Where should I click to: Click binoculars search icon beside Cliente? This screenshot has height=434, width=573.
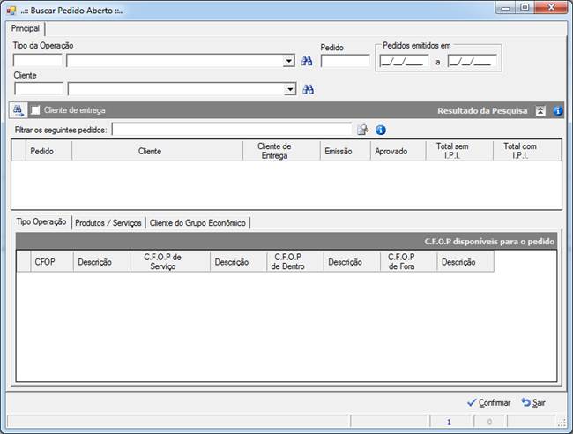[308, 89]
